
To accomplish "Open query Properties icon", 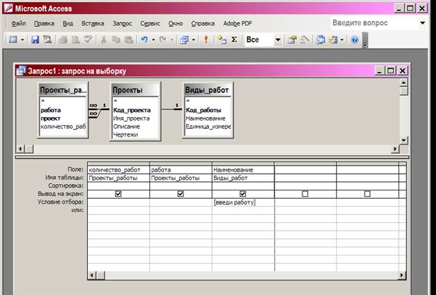I will click(x=292, y=39).
